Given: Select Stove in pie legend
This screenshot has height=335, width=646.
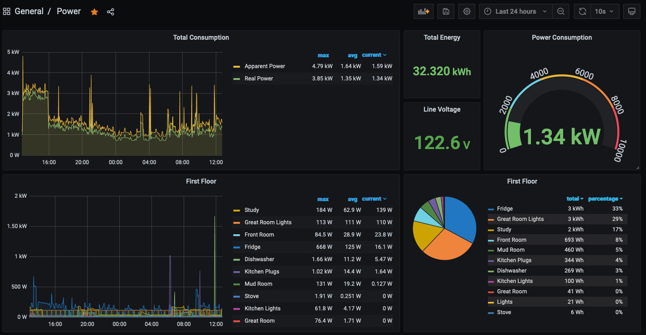Looking at the screenshot, I should (504, 312).
